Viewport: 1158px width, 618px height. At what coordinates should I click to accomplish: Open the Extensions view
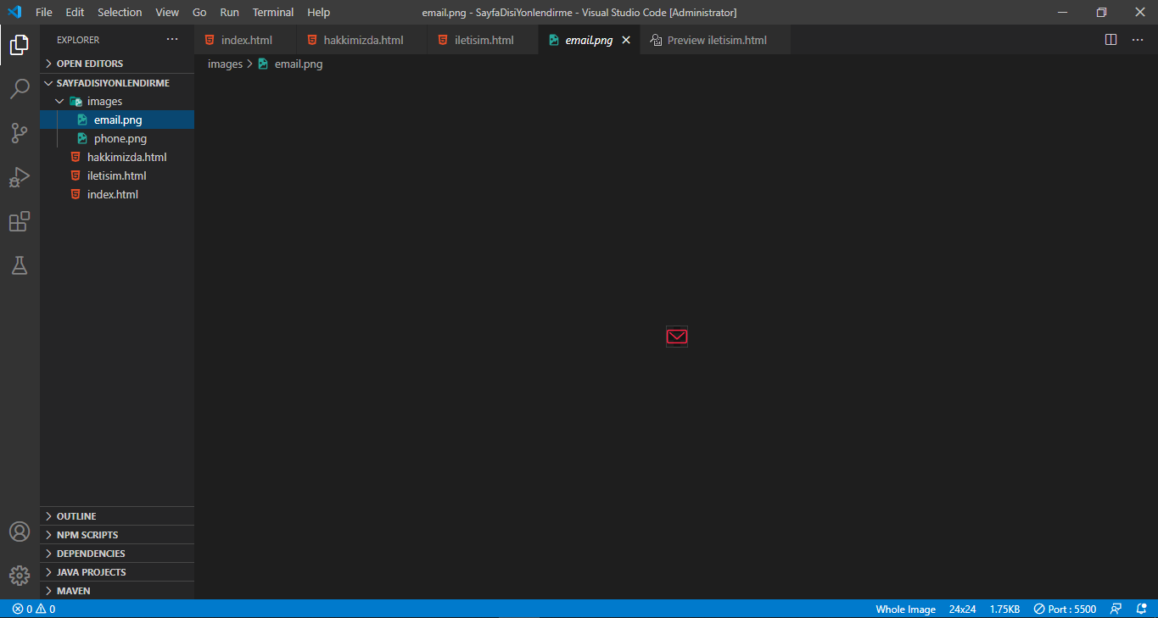tap(20, 222)
